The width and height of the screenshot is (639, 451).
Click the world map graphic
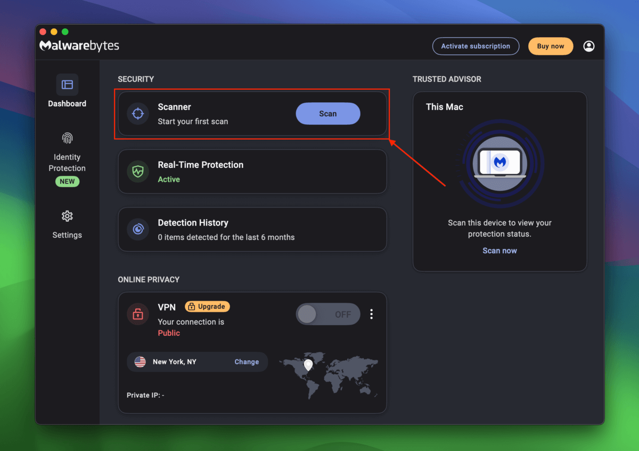point(330,375)
